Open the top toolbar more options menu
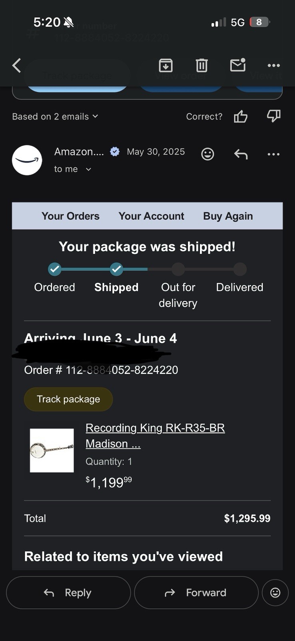This screenshot has width=295, height=641. [x=274, y=65]
